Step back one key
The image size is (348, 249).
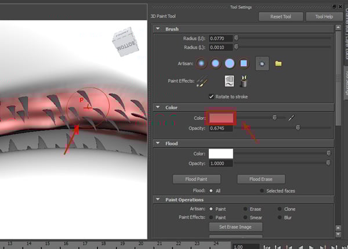point(289,247)
